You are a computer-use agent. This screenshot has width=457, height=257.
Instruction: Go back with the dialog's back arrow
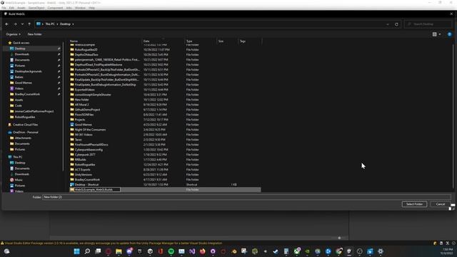tap(6, 24)
